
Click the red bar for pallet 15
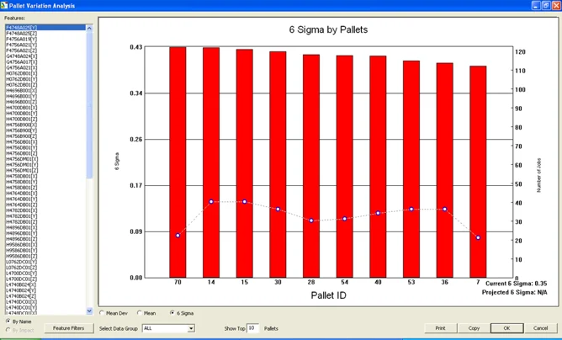point(245,163)
